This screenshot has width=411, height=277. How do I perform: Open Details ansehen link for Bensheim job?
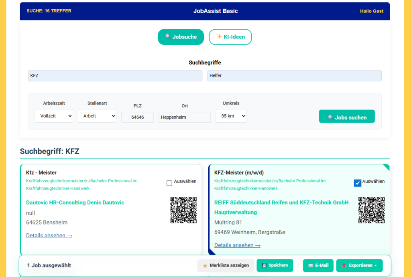[49, 235]
